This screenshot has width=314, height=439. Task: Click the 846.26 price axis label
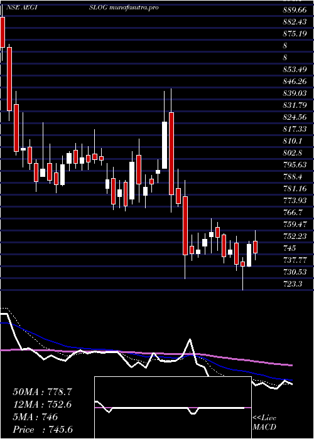295,82
